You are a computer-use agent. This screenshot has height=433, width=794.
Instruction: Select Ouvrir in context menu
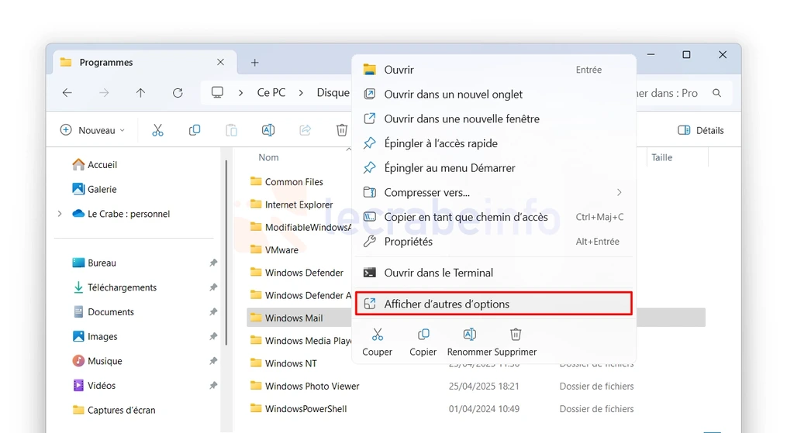[494, 70]
